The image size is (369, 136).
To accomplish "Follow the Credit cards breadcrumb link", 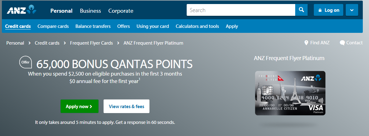I will [47, 43].
